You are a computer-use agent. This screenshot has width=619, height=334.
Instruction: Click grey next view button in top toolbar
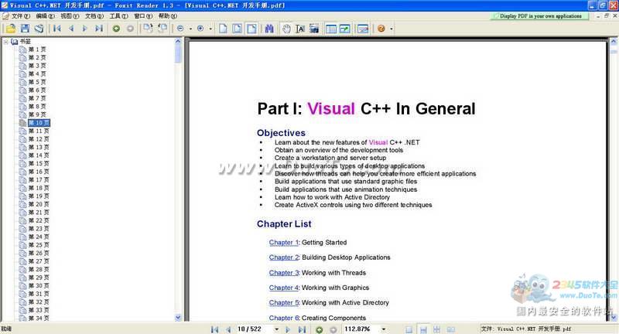(130, 29)
